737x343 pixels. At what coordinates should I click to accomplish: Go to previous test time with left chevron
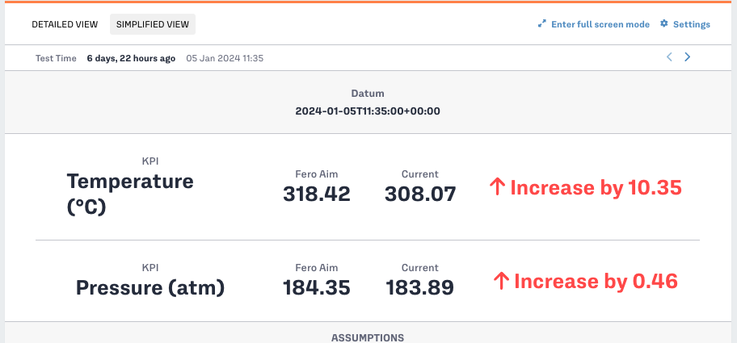tap(669, 57)
